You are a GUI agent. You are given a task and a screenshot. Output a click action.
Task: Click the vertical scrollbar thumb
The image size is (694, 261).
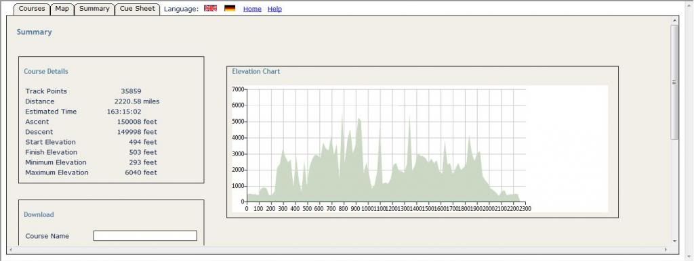[674, 82]
